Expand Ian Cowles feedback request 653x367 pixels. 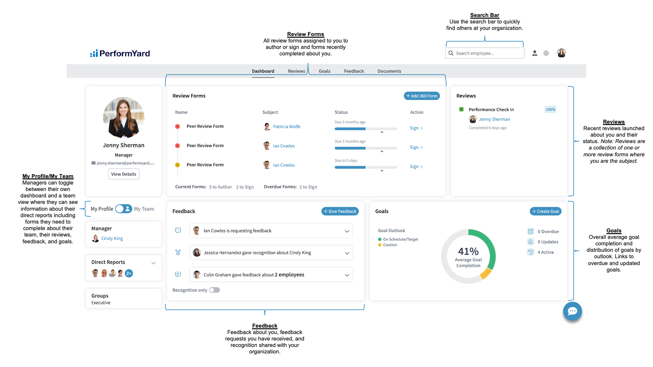347,231
